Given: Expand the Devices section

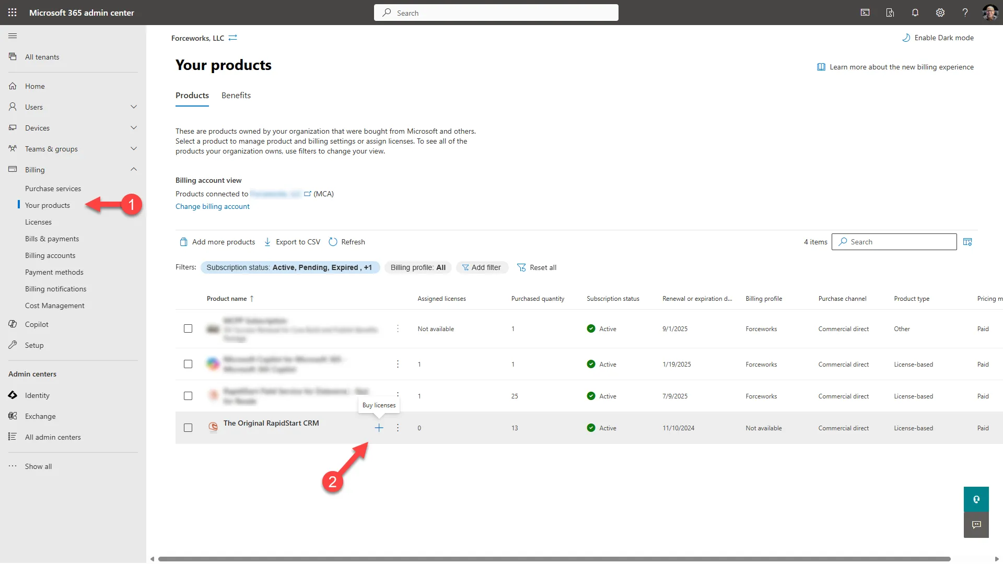Looking at the screenshot, I should (134, 127).
